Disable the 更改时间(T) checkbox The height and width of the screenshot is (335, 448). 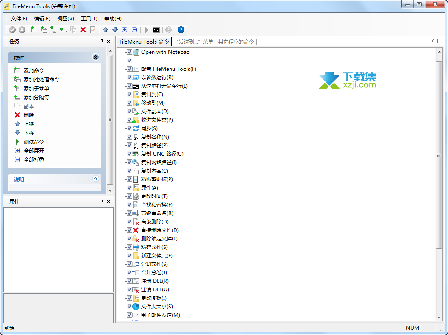click(x=129, y=196)
